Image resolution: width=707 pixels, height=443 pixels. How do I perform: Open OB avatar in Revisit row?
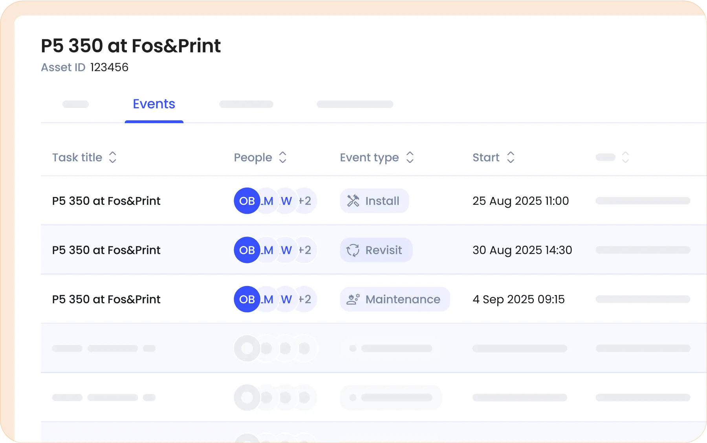(x=247, y=250)
